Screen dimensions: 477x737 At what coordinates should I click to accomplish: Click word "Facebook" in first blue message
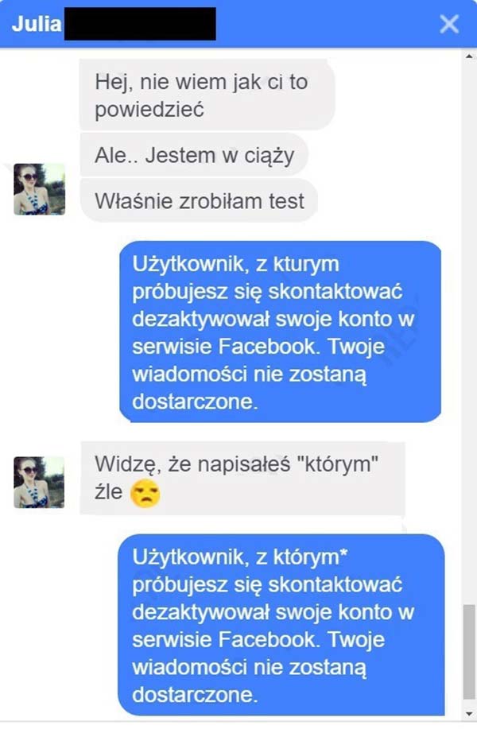[270, 347]
